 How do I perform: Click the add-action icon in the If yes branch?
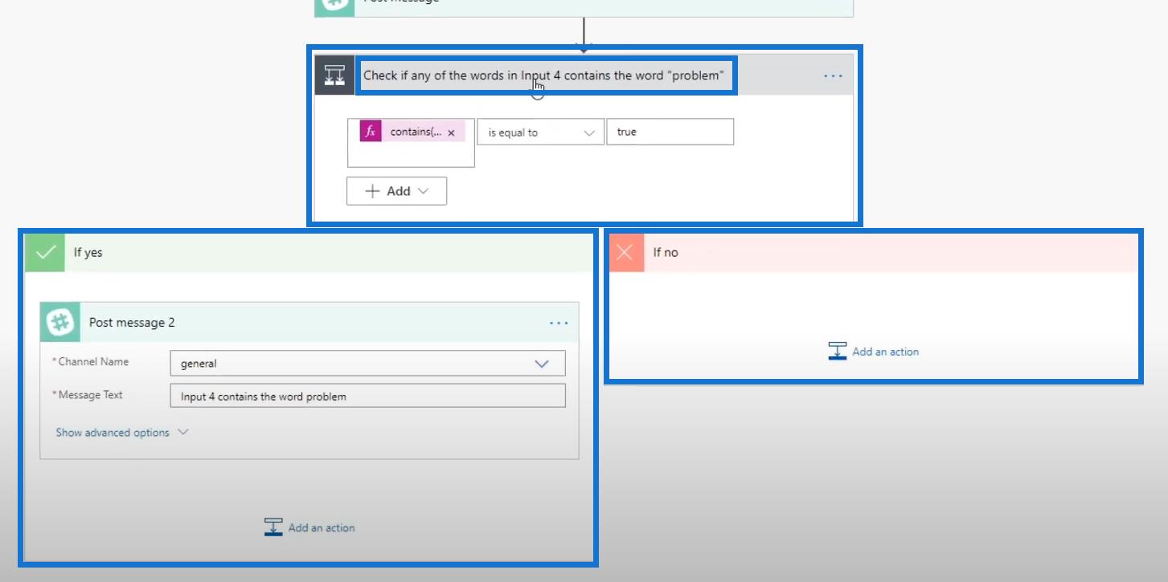tap(273, 527)
